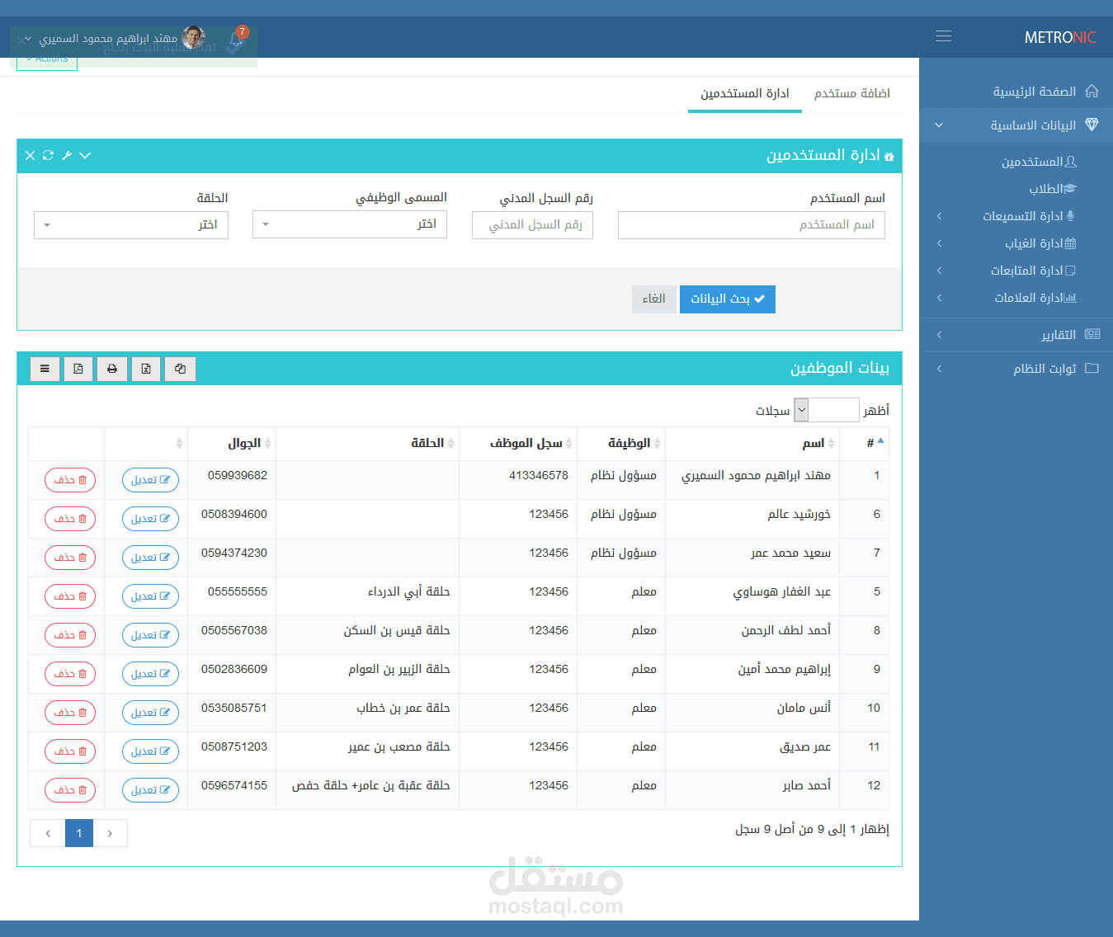This screenshot has height=937, width=1113.
Task: Edit row مهند ابراهيم محمود السميري
Action: point(151,480)
